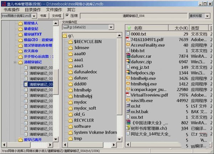
Task: Click the AccessFinality.exe application icon
Action: click(128, 45)
